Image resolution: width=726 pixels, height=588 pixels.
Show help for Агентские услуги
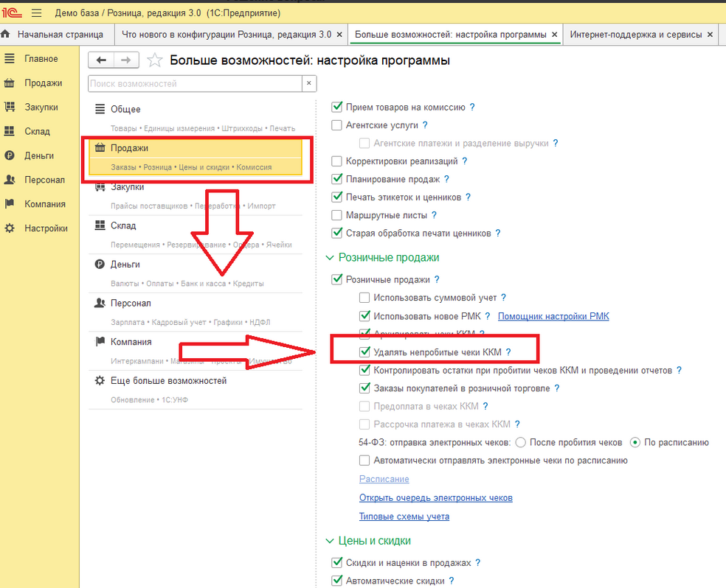424,125
